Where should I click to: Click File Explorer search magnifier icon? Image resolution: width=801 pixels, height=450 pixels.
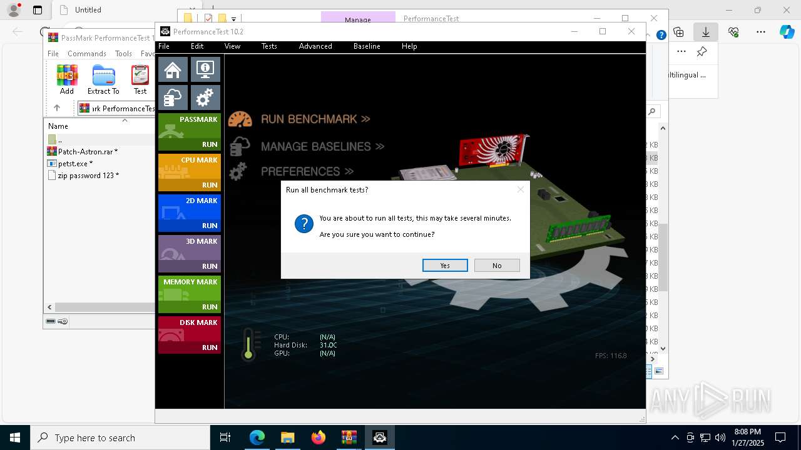[652, 112]
